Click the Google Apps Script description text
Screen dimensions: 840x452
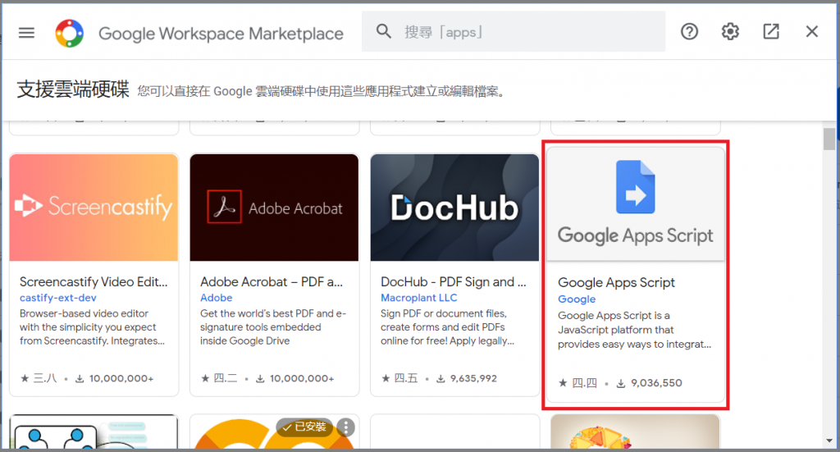634,330
